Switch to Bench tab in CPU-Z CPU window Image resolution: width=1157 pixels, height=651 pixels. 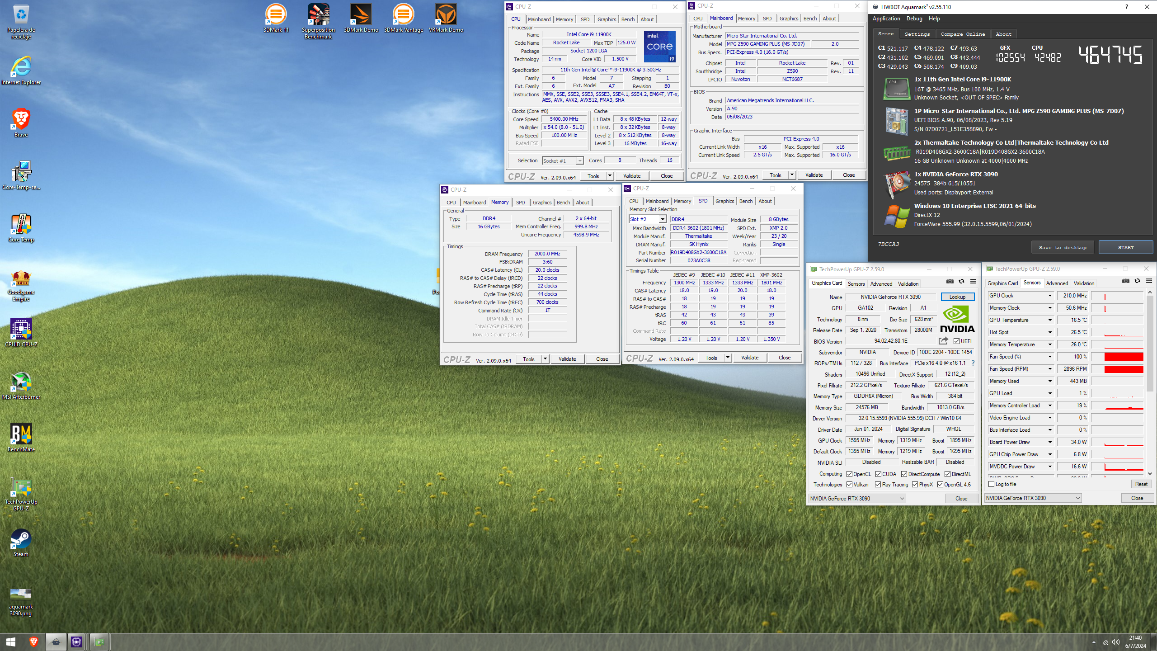(x=628, y=19)
